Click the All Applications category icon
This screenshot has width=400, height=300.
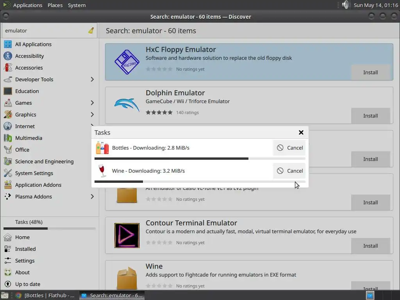coord(8,44)
